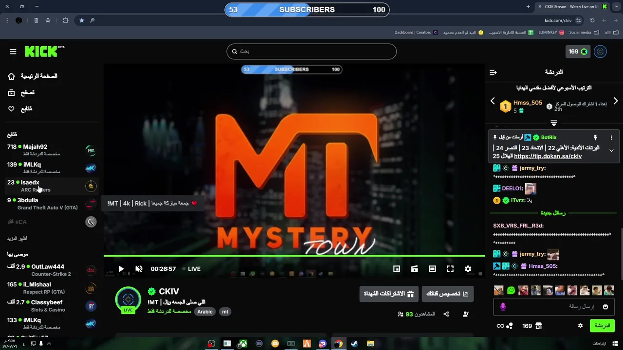Show next gifter leaderboard entry
The width and height of the screenshot is (623, 350).
[x=615, y=101]
